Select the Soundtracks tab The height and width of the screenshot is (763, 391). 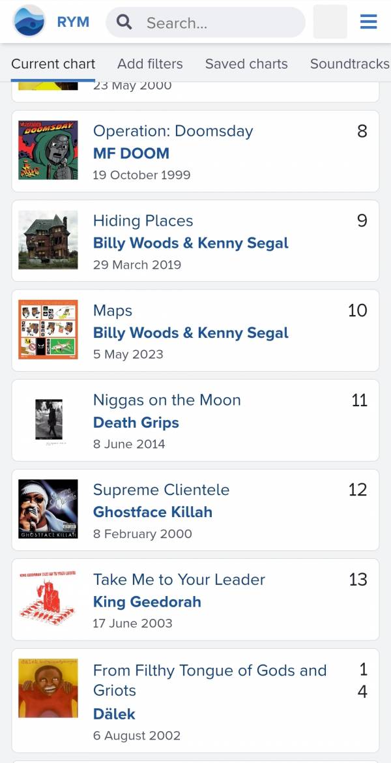coord(350,64)
